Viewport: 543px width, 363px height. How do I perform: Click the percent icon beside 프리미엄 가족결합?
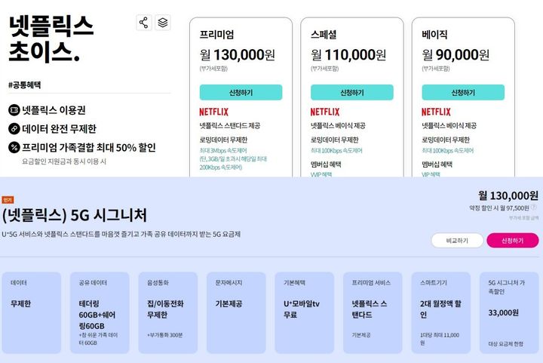pyautogui.click(x=14, y=148)
